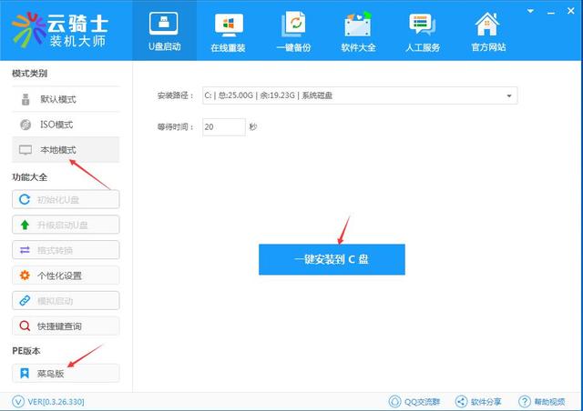Open the U盘启动 tab
583x411 pixels.
163,32
